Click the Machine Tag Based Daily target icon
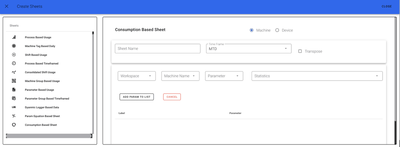The image size is (400, 147). pyautogui.click(x=14, y=46)
